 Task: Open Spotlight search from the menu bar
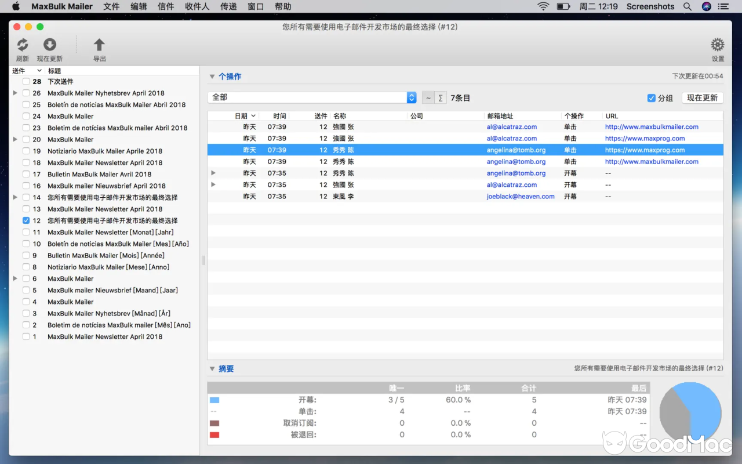(x=687, y=6)
